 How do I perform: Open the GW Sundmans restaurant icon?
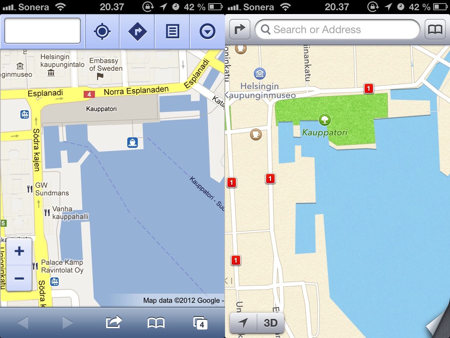pos(30,189)
